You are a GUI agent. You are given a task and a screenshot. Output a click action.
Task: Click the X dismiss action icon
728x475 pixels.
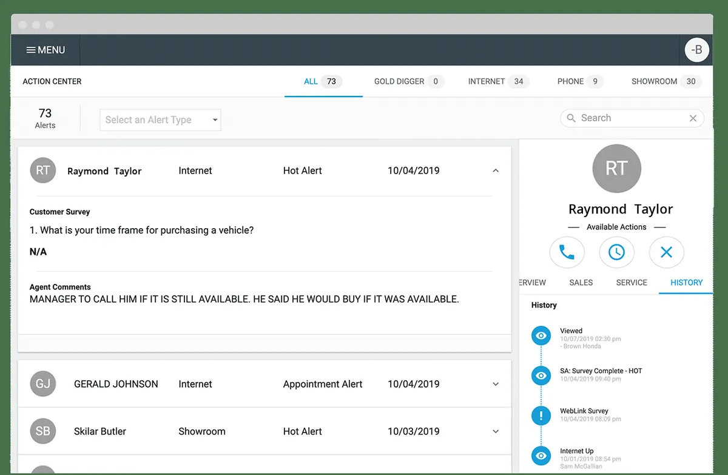coord(666,252)
